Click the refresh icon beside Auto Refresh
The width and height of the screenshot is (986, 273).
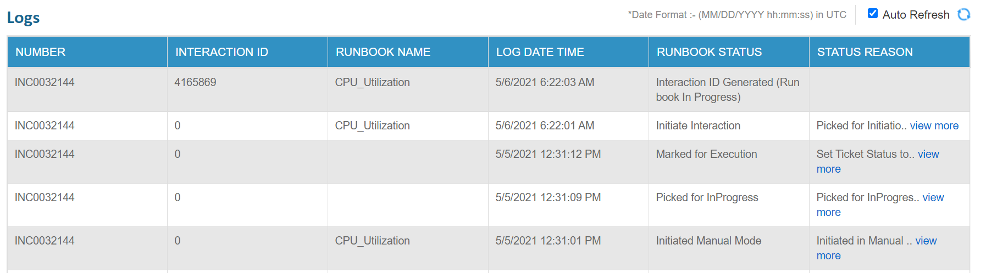pyautogui.click(x=963, y=14)
